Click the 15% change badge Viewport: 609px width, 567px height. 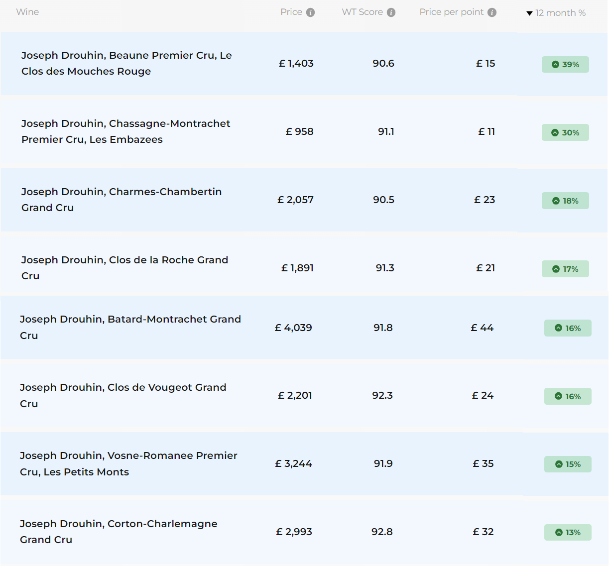(568, 464)
